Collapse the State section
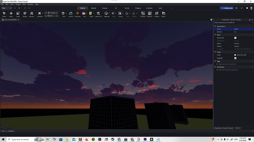Screen dimensions: 254x142 tap(215, 52)
